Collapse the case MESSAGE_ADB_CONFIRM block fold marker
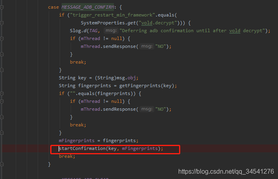This screenshot has height=179, width=278. pos(2,7)
